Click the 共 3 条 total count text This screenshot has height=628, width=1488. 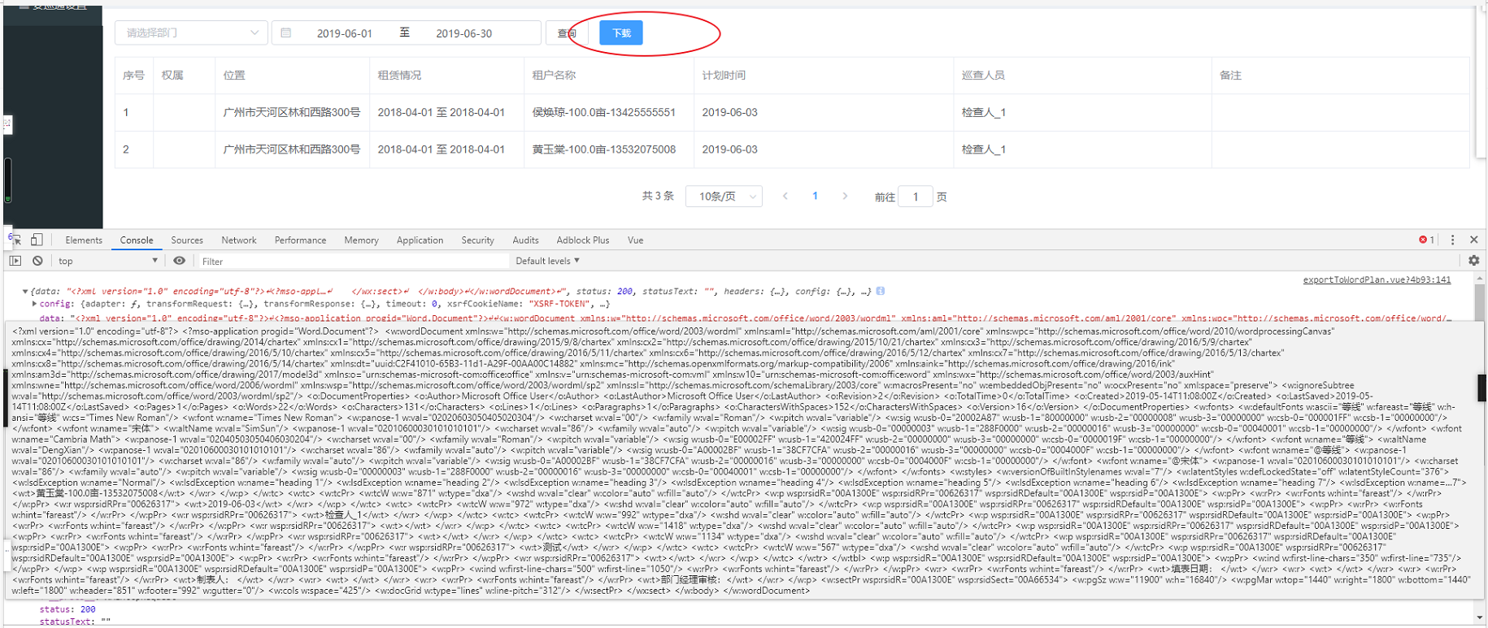(658, 196)
